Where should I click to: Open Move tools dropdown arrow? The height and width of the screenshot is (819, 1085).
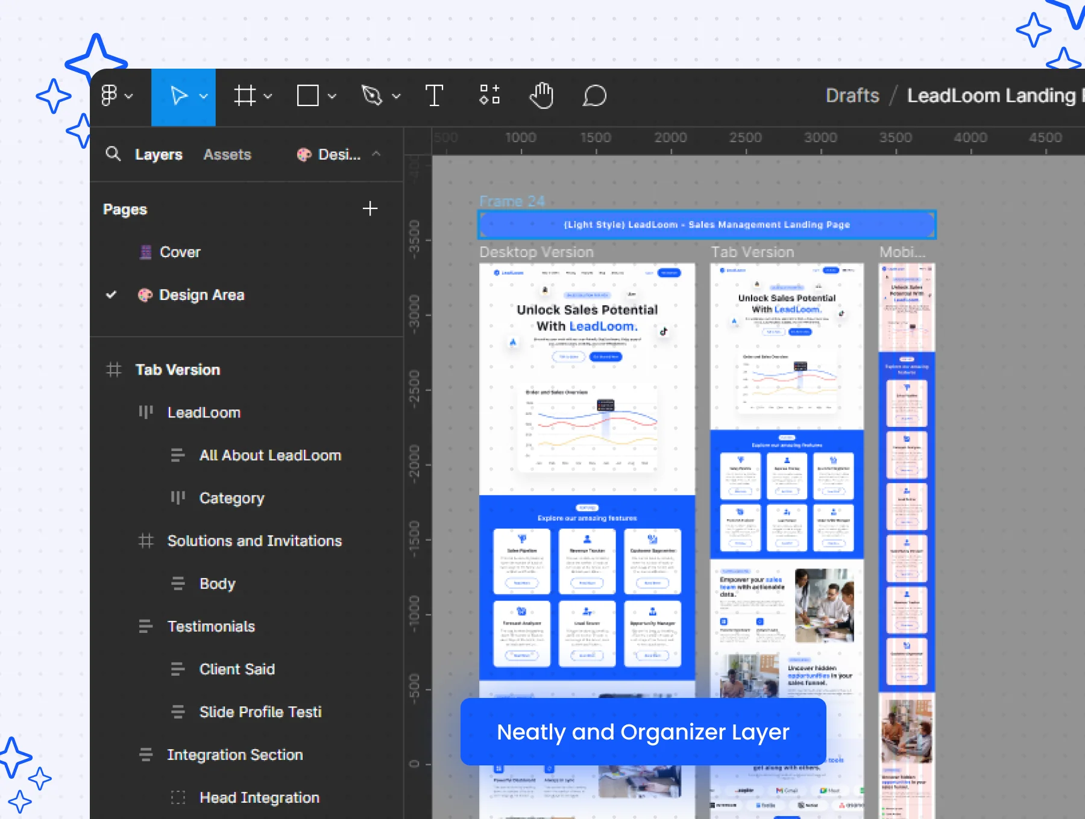[204, 96]
